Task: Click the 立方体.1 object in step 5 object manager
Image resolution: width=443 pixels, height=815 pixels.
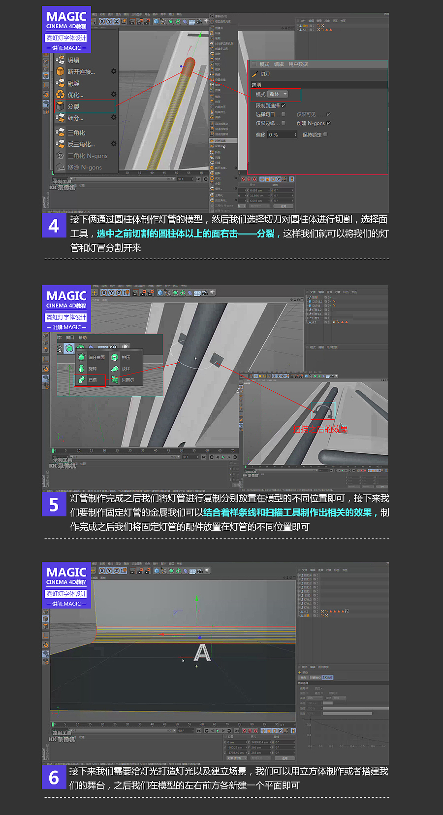Action: pyautogui.click(x=317, y=302)
